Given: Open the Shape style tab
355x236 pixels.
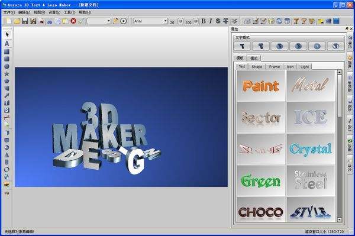Looking at the screenshot, I should pos(257,67).
